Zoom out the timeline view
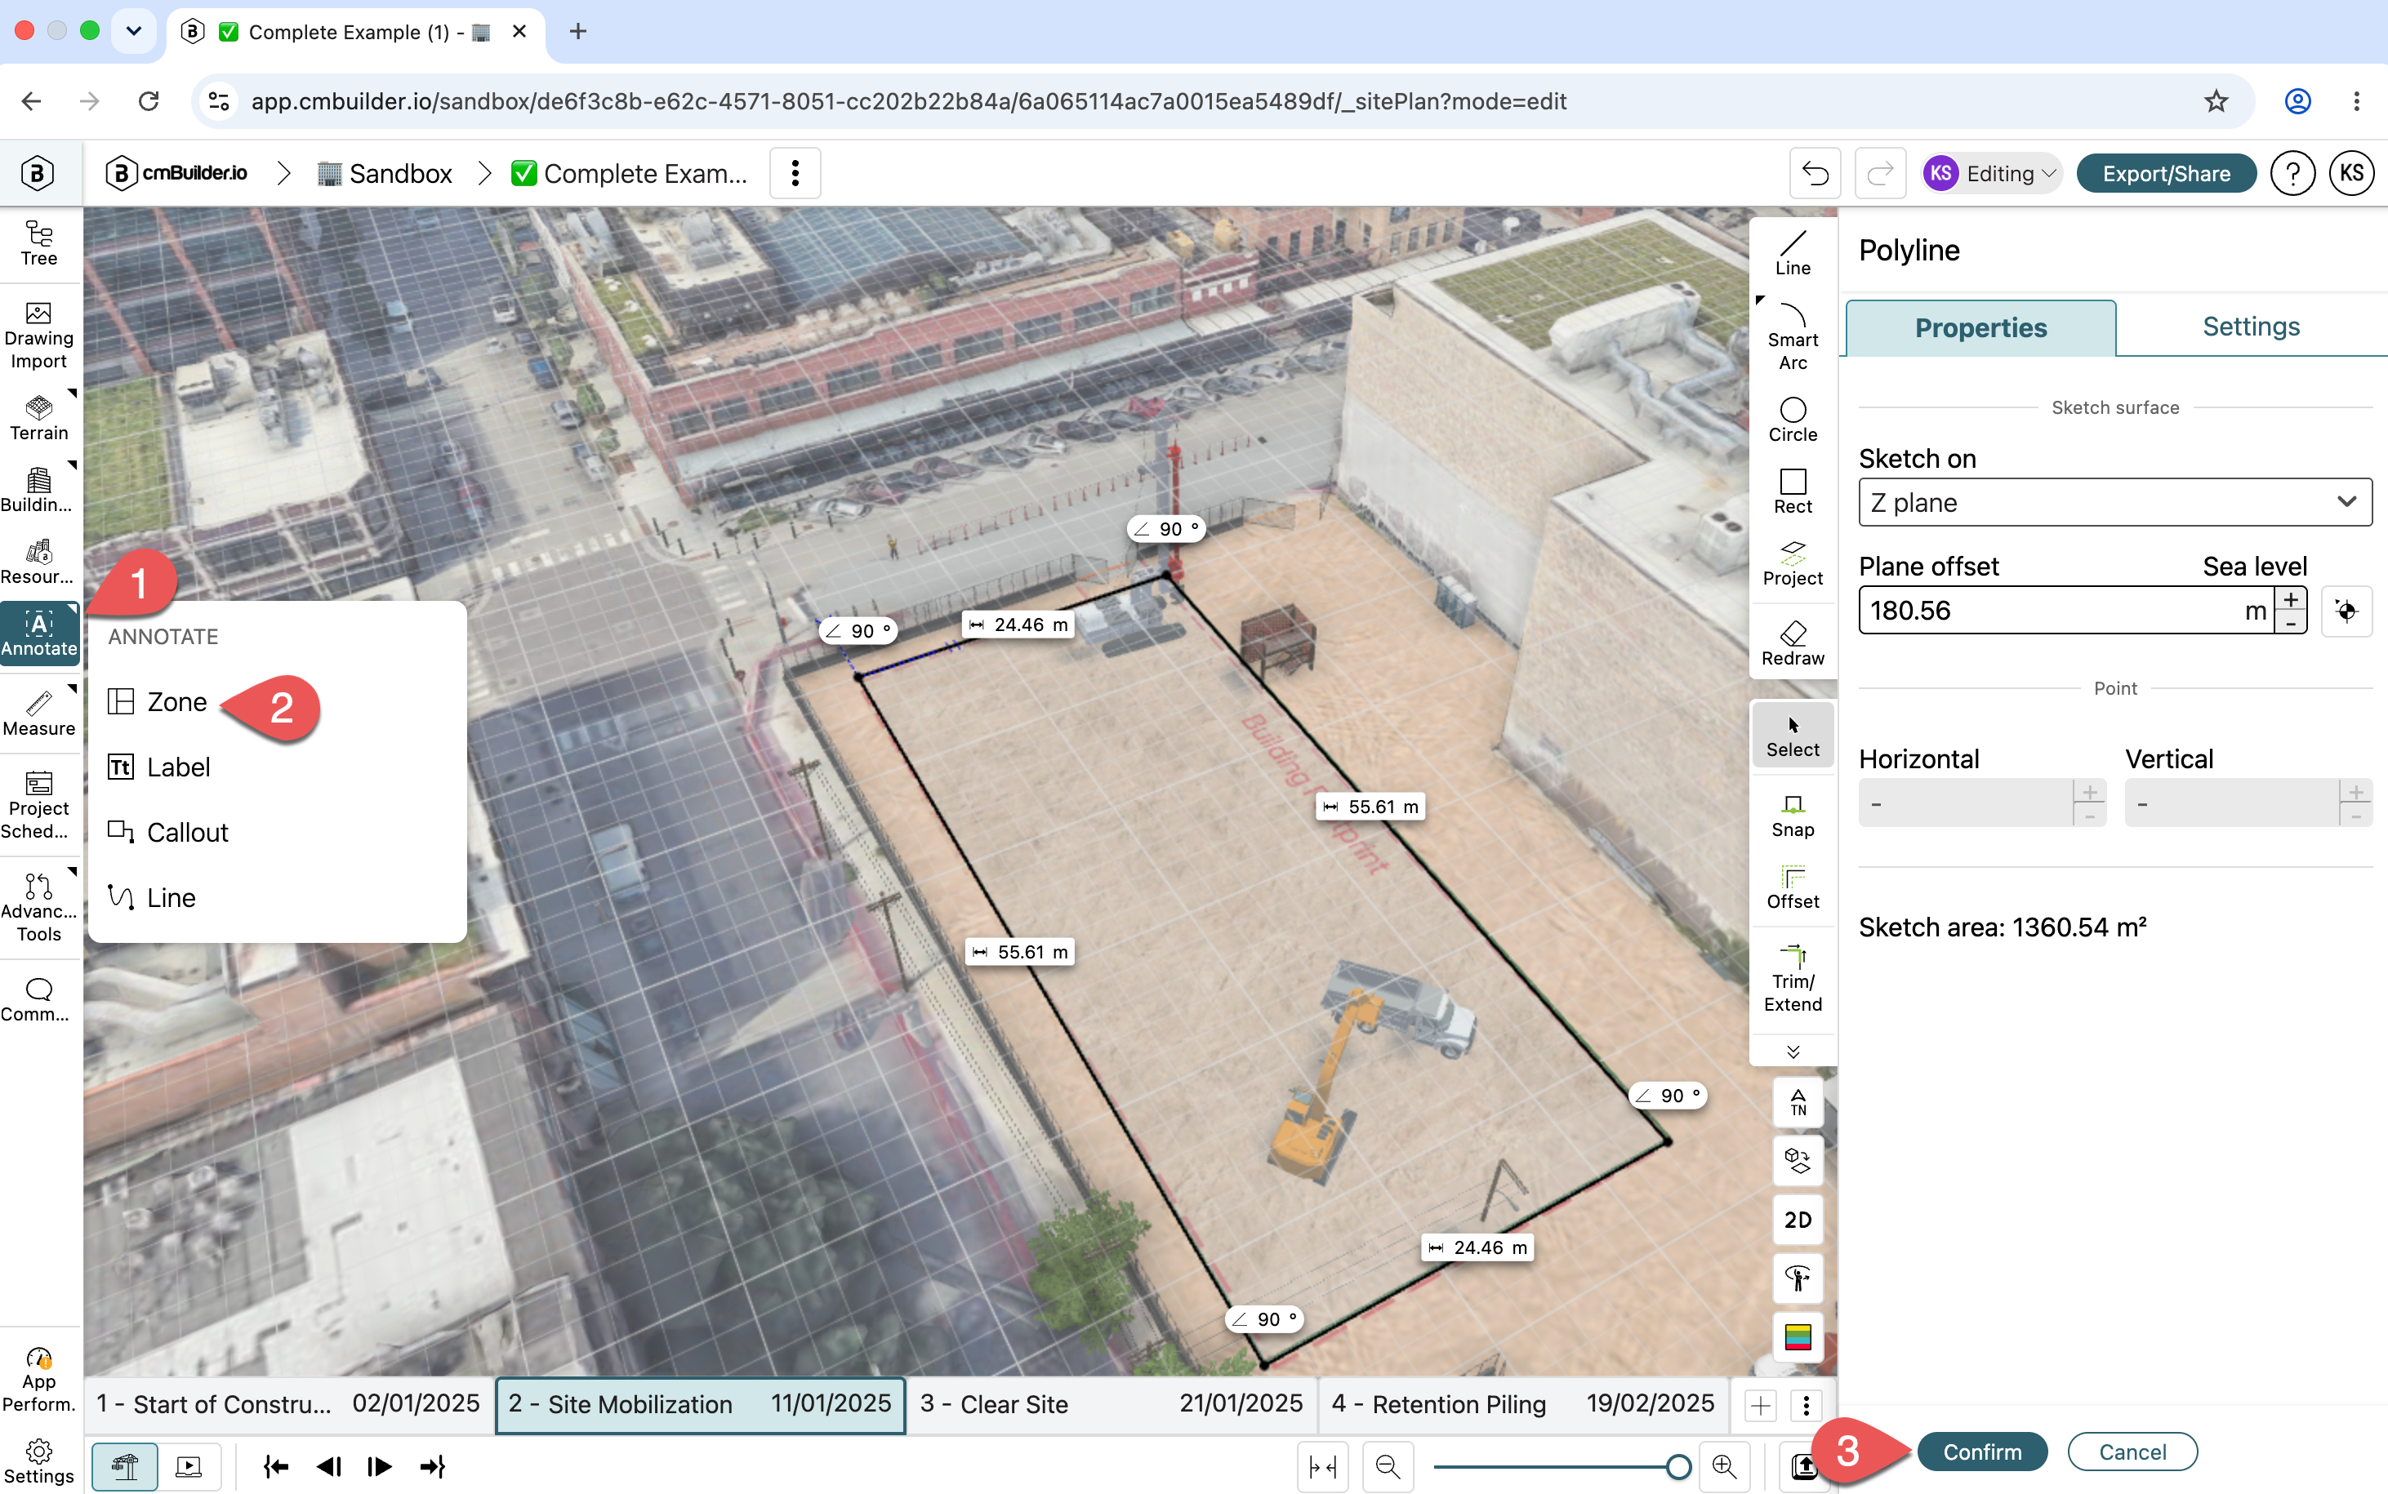Screen dimensions: 2388x1494 pyautogui.click(x=1387, y=1466)
